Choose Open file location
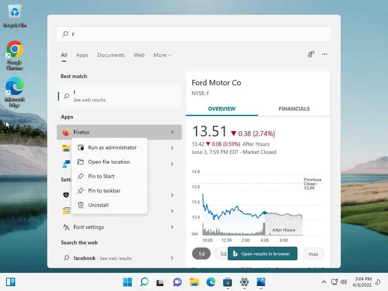The image size is (388, 291). click(110, 162)
